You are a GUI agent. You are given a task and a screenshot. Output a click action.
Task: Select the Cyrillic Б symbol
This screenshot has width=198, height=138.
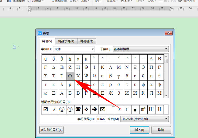coord(70,93)
